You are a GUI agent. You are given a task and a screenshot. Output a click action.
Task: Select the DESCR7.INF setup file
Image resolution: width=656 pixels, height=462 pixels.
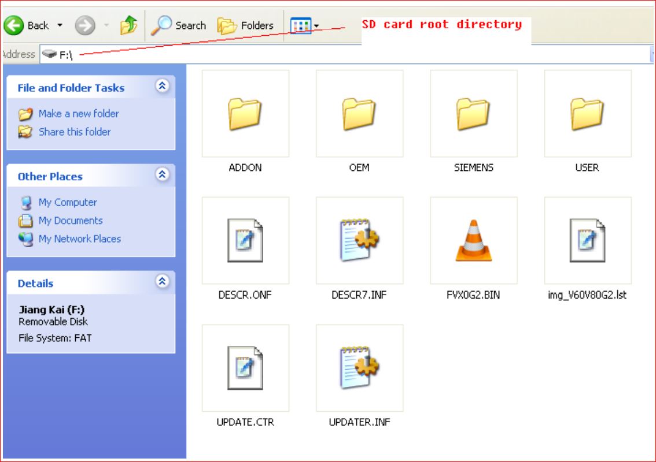pos(359,240)
